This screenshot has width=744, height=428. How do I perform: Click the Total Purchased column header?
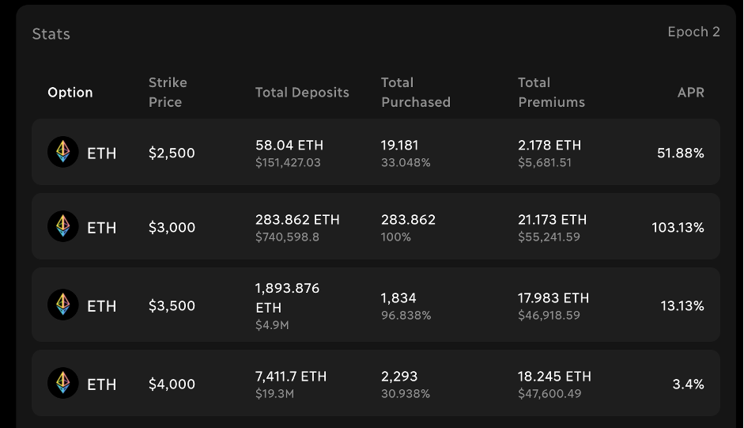[416, 93]
